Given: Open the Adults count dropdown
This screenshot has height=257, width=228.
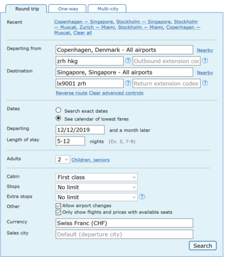Looking at the screenshot, I should pos(63,160).
